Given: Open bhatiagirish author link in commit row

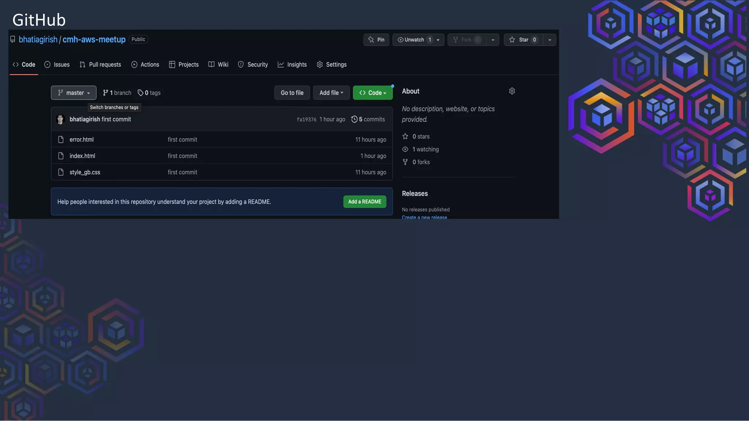Looking at the screenshot, I should [84, 119].
